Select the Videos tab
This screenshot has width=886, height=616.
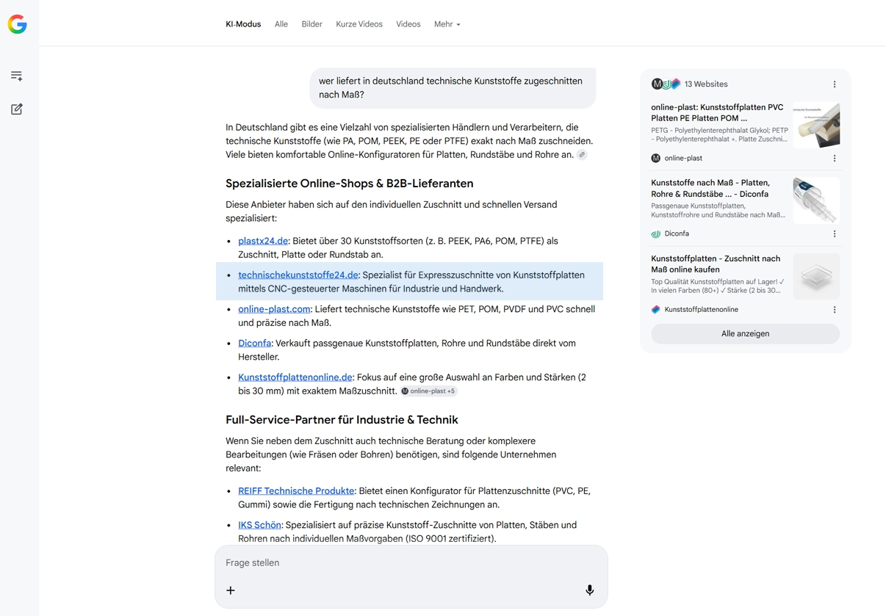[x=408, y=24]
